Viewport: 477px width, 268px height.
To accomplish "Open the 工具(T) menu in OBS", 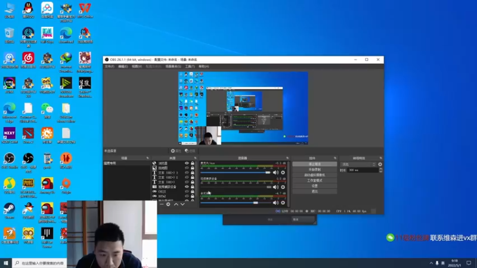I will coord(190,66).
